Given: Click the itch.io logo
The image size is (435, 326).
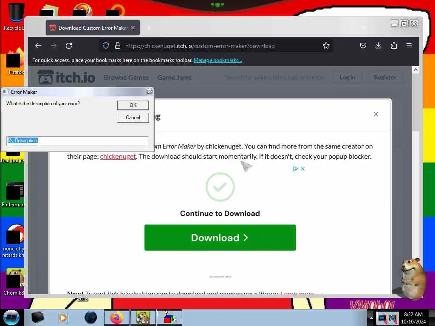Looking at the screenshot, I should [66, 77].
